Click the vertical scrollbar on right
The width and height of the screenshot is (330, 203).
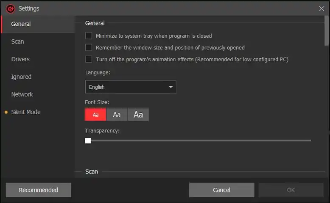point(327,32)
